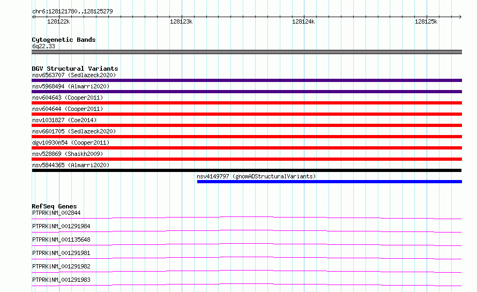This screenshot has height=292, width=477.
Task: Select the magenta intron line of NM_001135648
Action: [247, 244]
